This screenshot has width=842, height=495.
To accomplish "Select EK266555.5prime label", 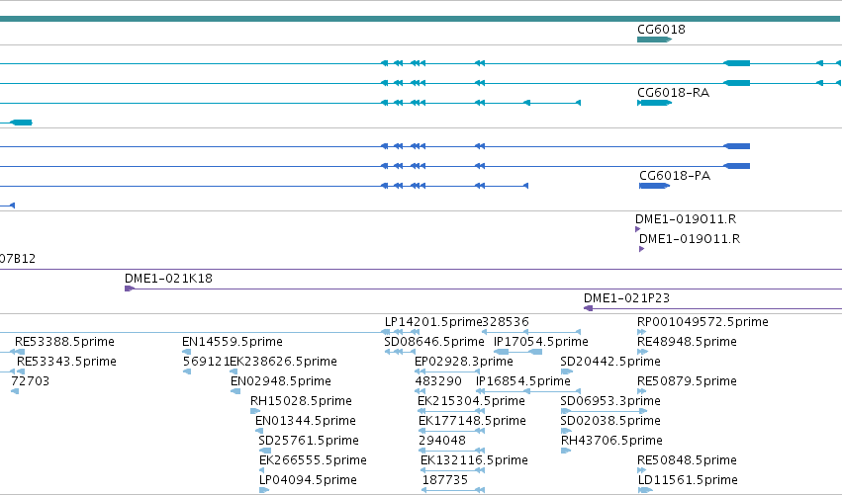I will point(313,461).
